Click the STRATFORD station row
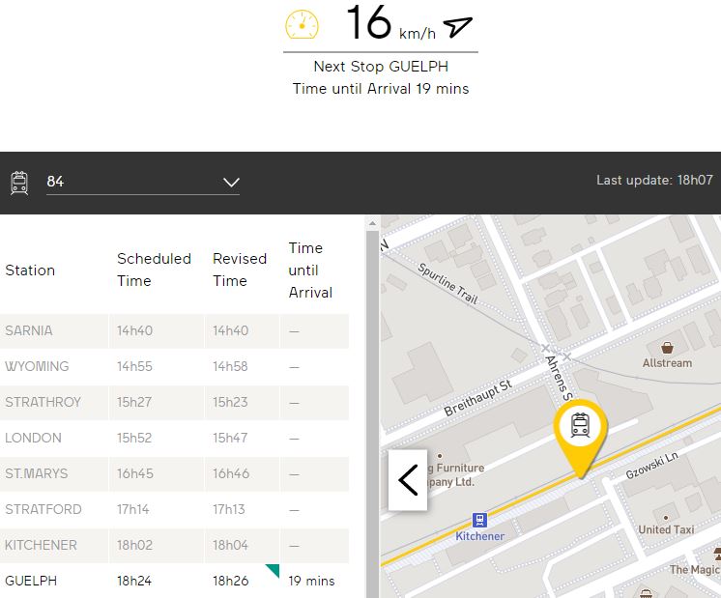The image size is (721, 598). [x=174, y=509]
